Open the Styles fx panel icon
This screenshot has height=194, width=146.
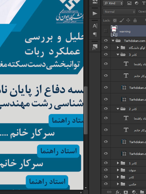click(95, 47)
